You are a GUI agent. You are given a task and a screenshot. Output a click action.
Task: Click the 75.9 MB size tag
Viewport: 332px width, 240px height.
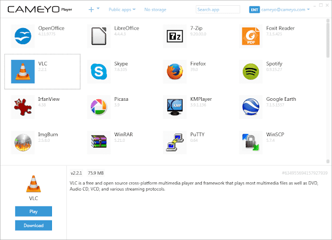coord(95,173)
